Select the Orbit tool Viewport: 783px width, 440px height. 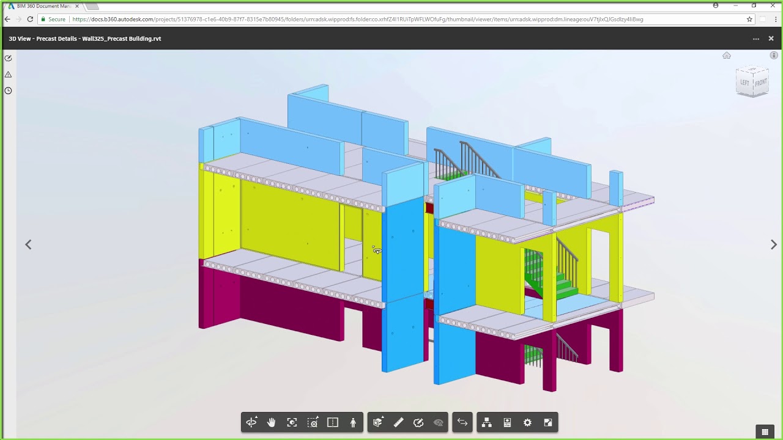click(251, 422)
